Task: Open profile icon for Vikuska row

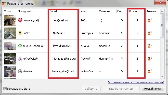Action: tap(150, 71)
